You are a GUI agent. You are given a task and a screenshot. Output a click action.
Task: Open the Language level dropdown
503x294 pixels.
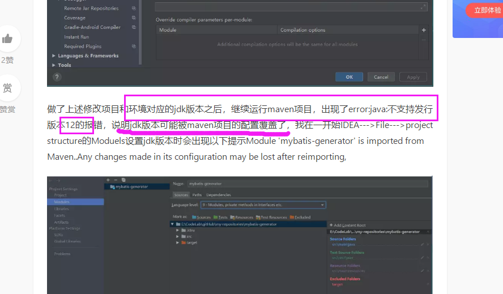[x=263, y=204]
